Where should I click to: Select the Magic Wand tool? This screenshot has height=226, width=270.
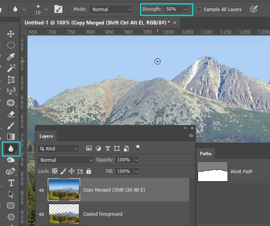pos(11,68)
